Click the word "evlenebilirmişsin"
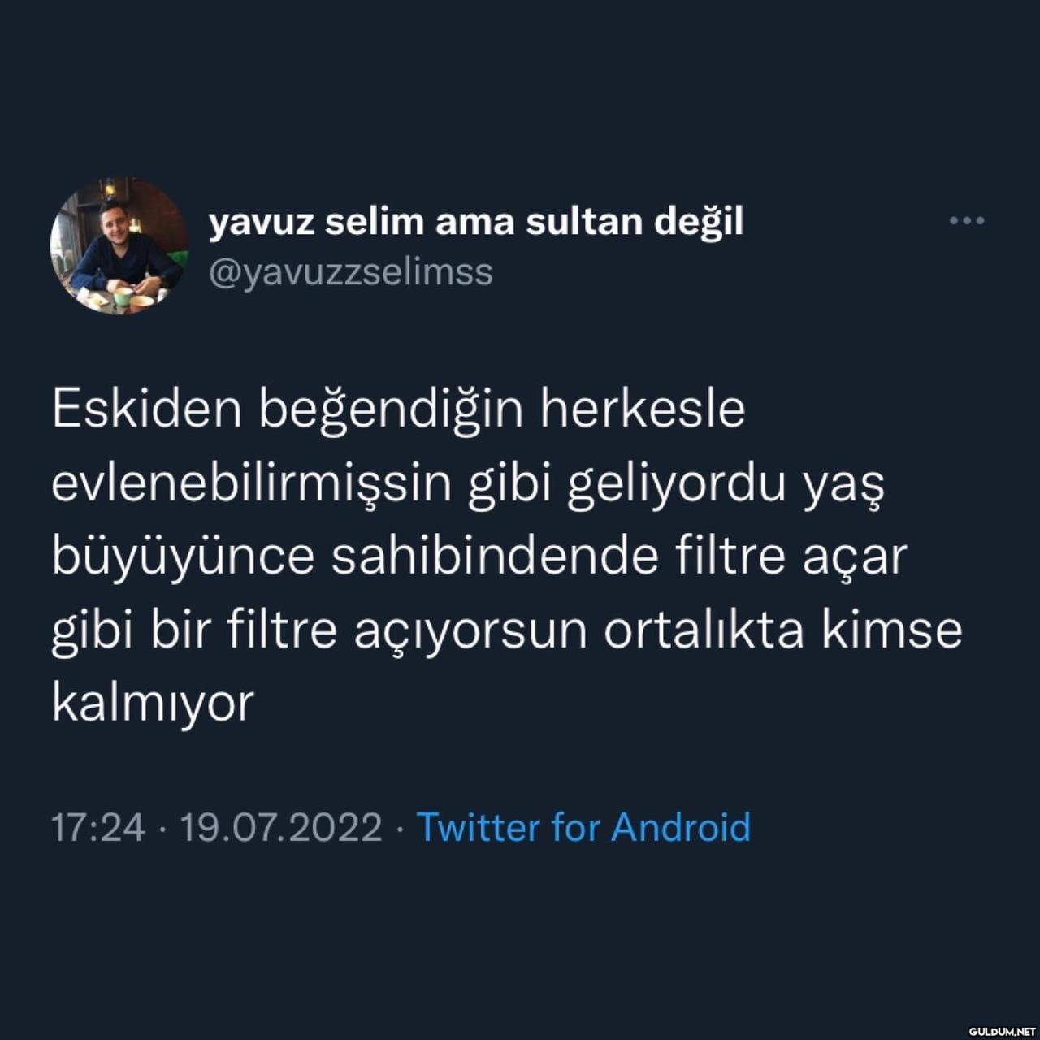This screenshot has width=1040, height=1040. coord(251,483)
